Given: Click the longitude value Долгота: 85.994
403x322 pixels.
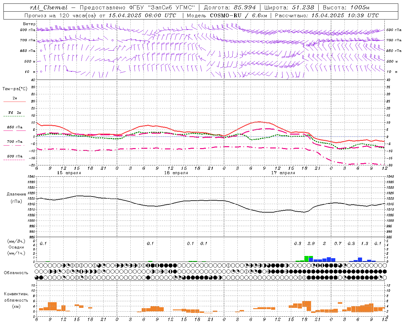Looking at the screenshot, I should click(x=230, y=8).
